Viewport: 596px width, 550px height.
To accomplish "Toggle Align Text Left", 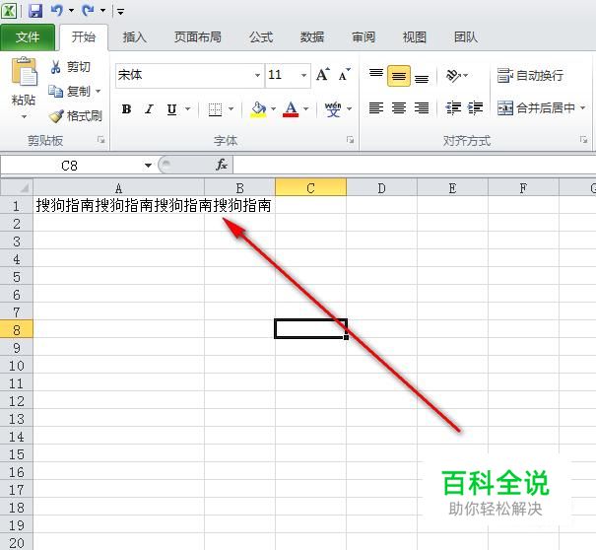I will [x=376, y=108].
